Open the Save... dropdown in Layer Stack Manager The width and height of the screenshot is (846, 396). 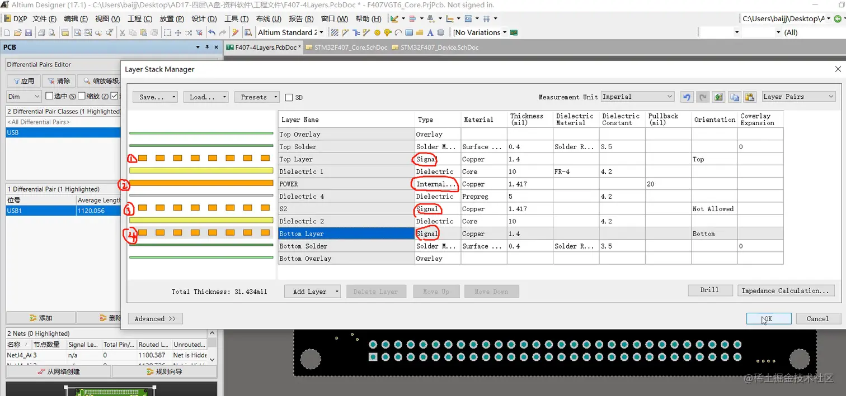pos(155,97)
